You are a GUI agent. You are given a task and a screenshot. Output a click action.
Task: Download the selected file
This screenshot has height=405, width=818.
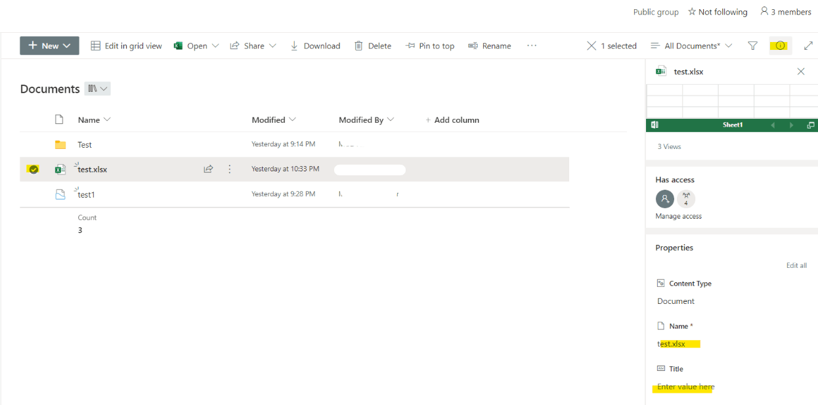click(315, 46)
